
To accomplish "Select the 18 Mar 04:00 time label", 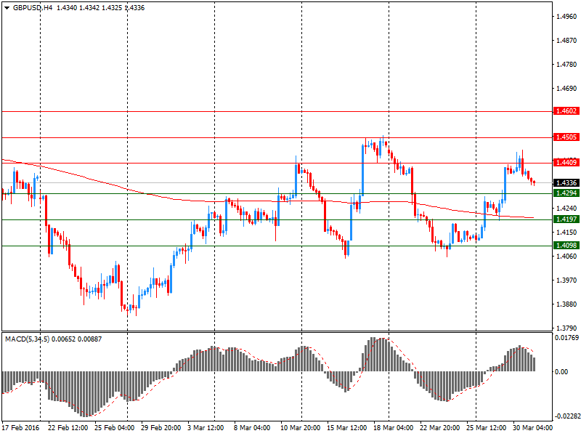I will click(x=394, y=428).
